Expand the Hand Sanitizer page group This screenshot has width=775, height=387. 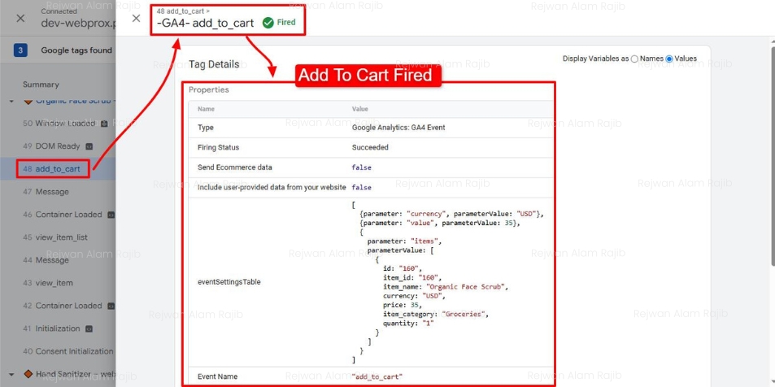(12, 374)
